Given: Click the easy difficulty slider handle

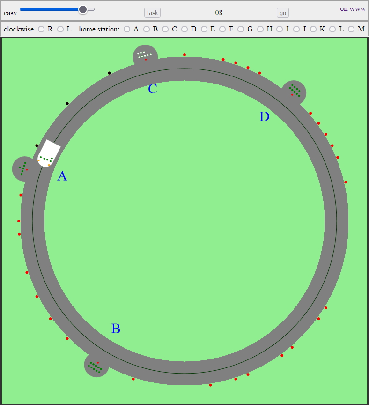Looking at the screenshot, I should [83, 9].
